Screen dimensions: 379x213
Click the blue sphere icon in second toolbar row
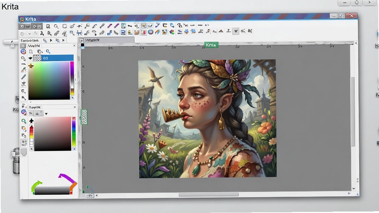pos(151,32)
